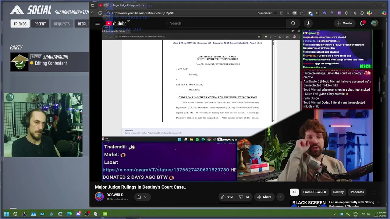Share the Major Judge Rulings video
Screen dimensions: 390x219
(264, 197)
